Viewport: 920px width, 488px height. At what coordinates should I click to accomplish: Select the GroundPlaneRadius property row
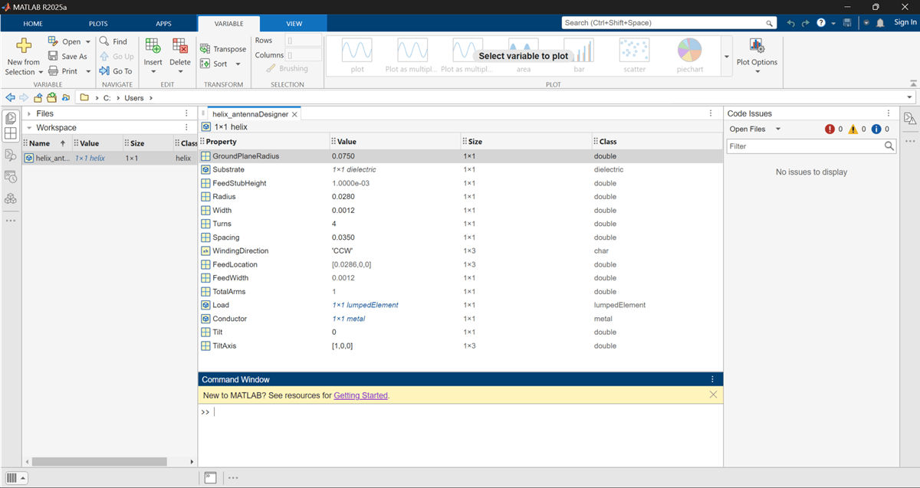[460, 156]
